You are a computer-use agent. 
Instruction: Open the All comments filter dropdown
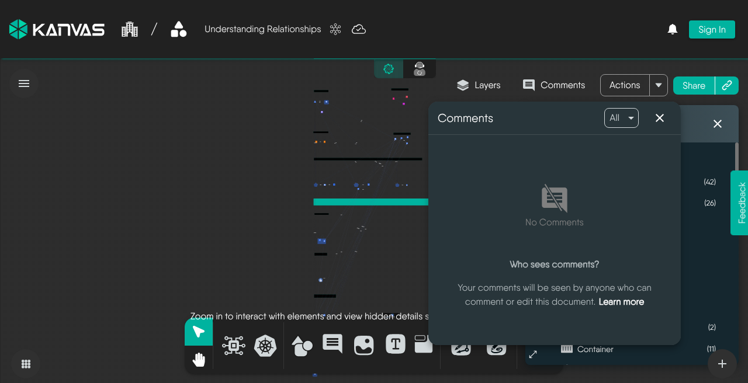[621, 118]
